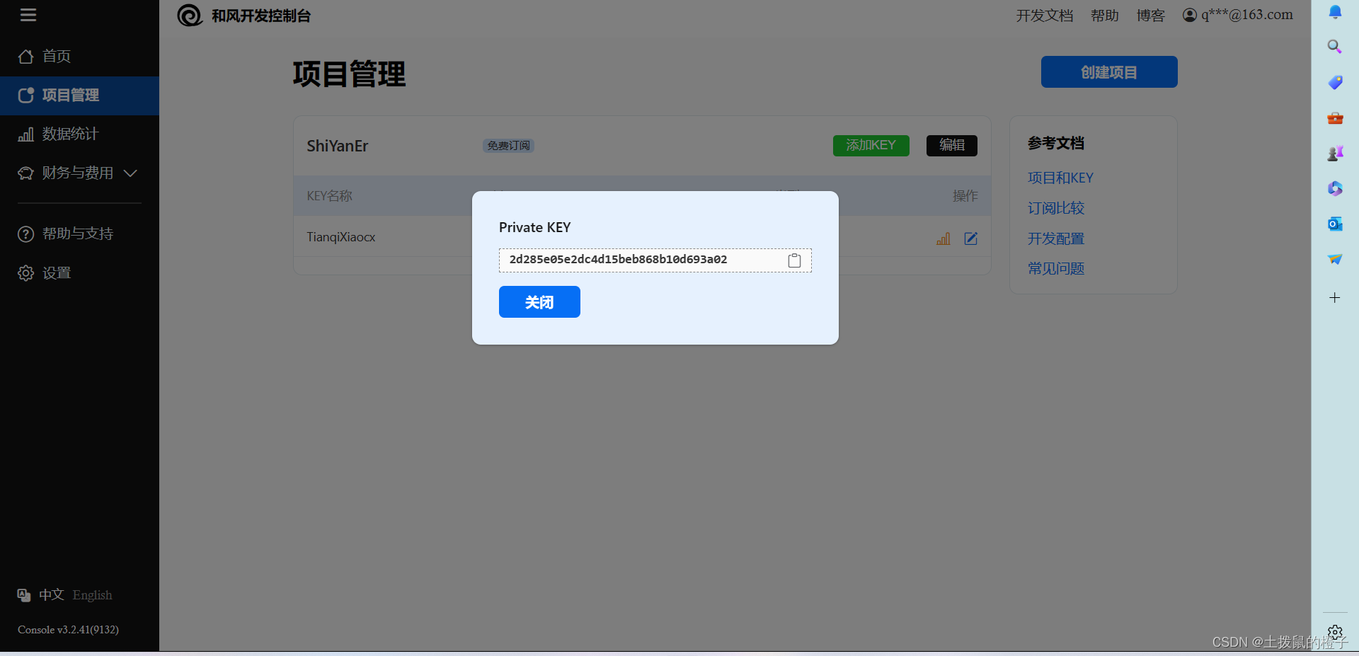Open 帮助与支持 in the sidebar

pos(79,234)
